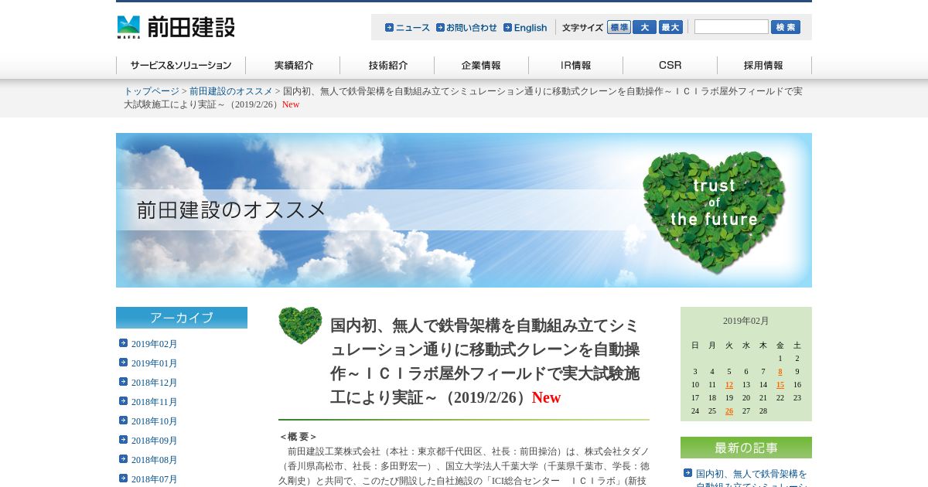Set text size to 標準
The width and height of the screenshot is (928, 487).
(x=619, y=27)
